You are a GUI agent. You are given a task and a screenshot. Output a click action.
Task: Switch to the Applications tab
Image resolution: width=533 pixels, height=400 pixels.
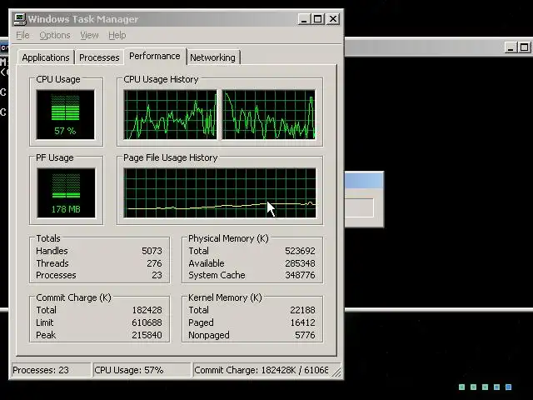[46, 57]
